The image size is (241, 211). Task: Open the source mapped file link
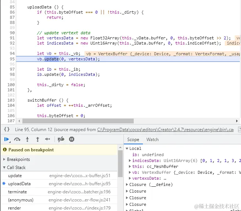[165, 130]
